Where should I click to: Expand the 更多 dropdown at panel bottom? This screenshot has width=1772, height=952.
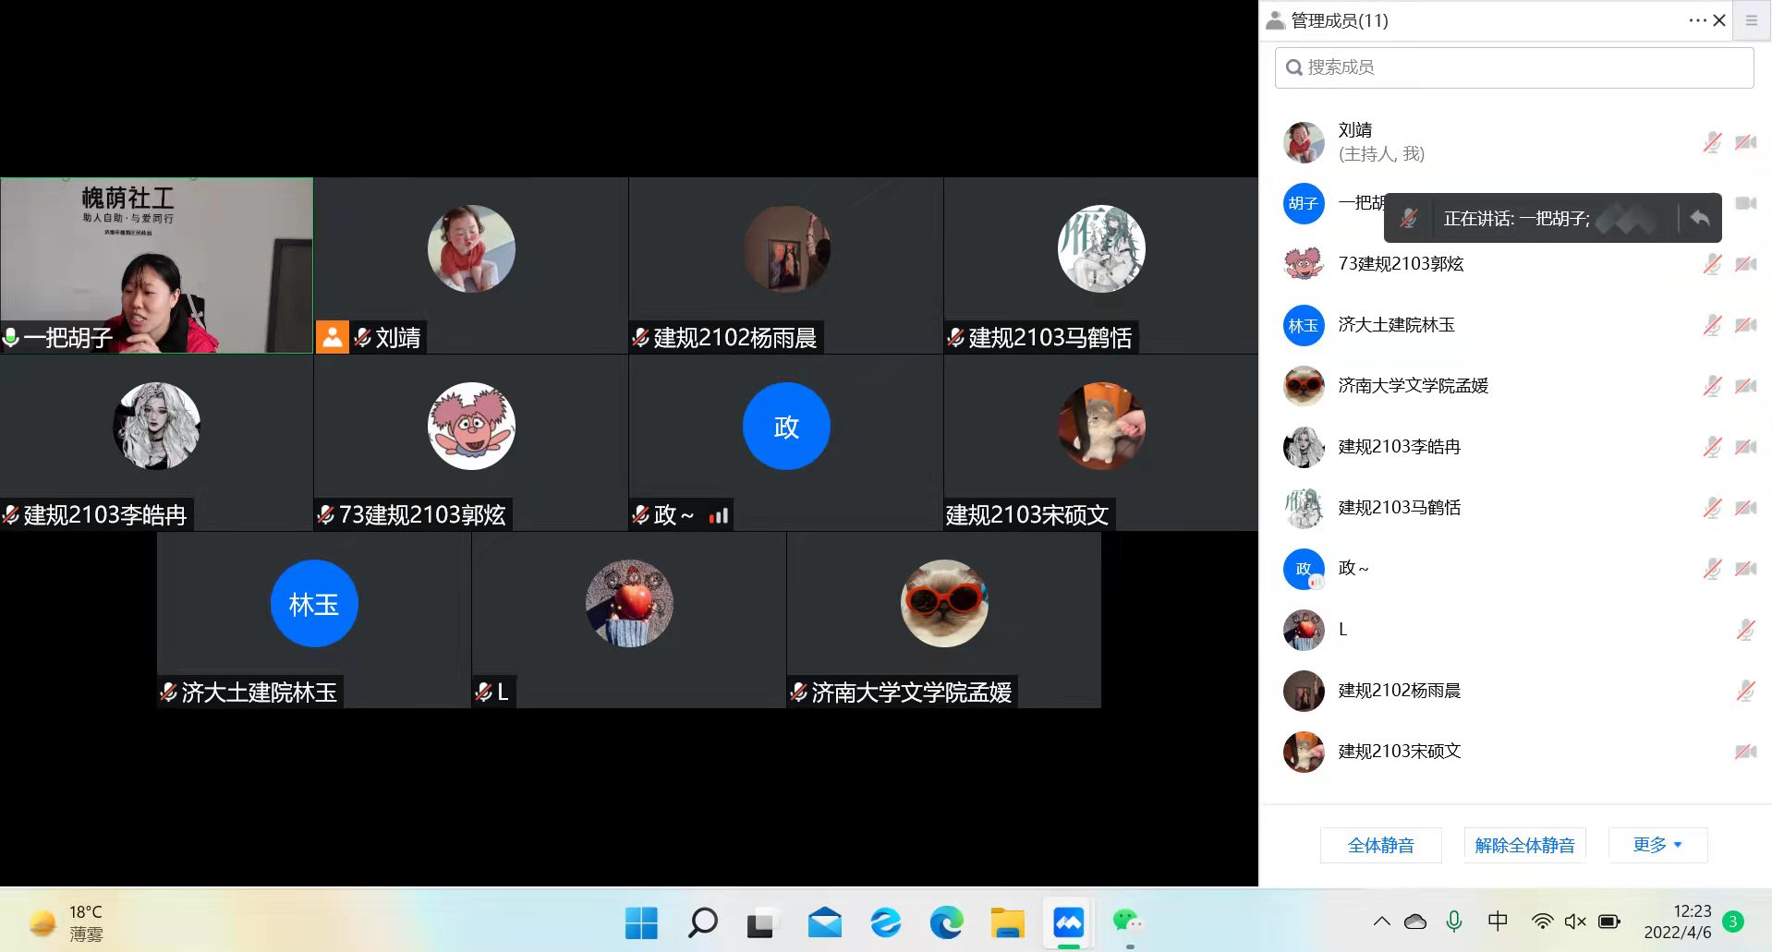[x=1657, y=844]
